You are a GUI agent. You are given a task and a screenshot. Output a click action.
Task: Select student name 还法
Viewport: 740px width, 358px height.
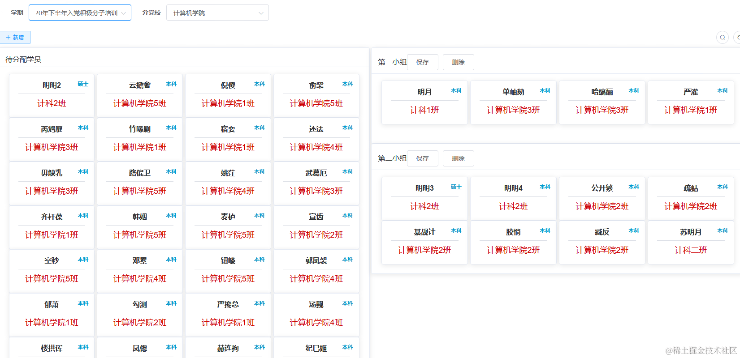(x=316, y=129)
